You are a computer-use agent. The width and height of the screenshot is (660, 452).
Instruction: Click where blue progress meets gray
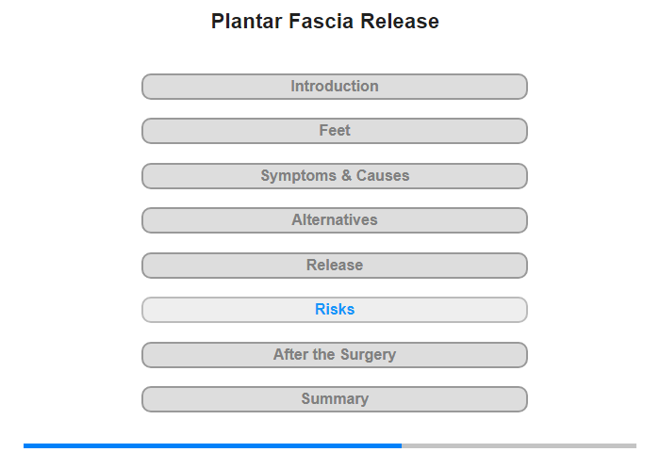[402, 445]
